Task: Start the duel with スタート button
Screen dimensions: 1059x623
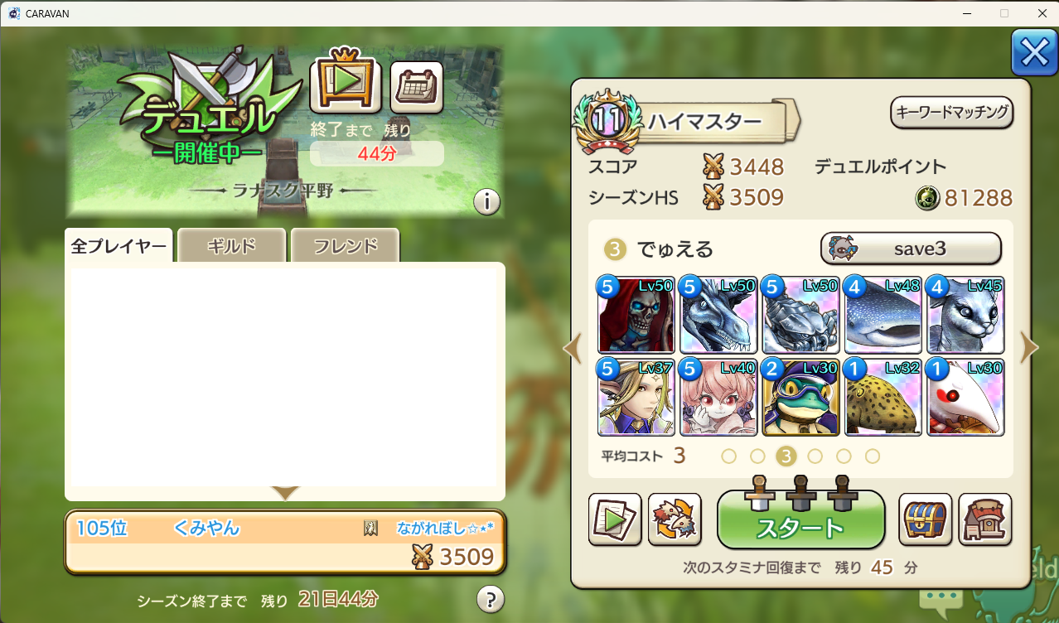Action: click(x=800, y=519)
